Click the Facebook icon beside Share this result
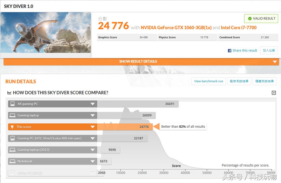 pos(229,51)
